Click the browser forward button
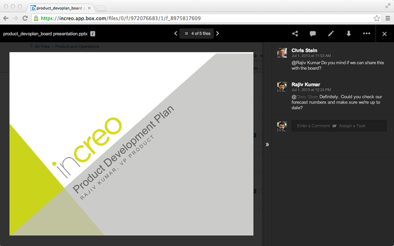This screenshot has height=246, width=394. 15,18
